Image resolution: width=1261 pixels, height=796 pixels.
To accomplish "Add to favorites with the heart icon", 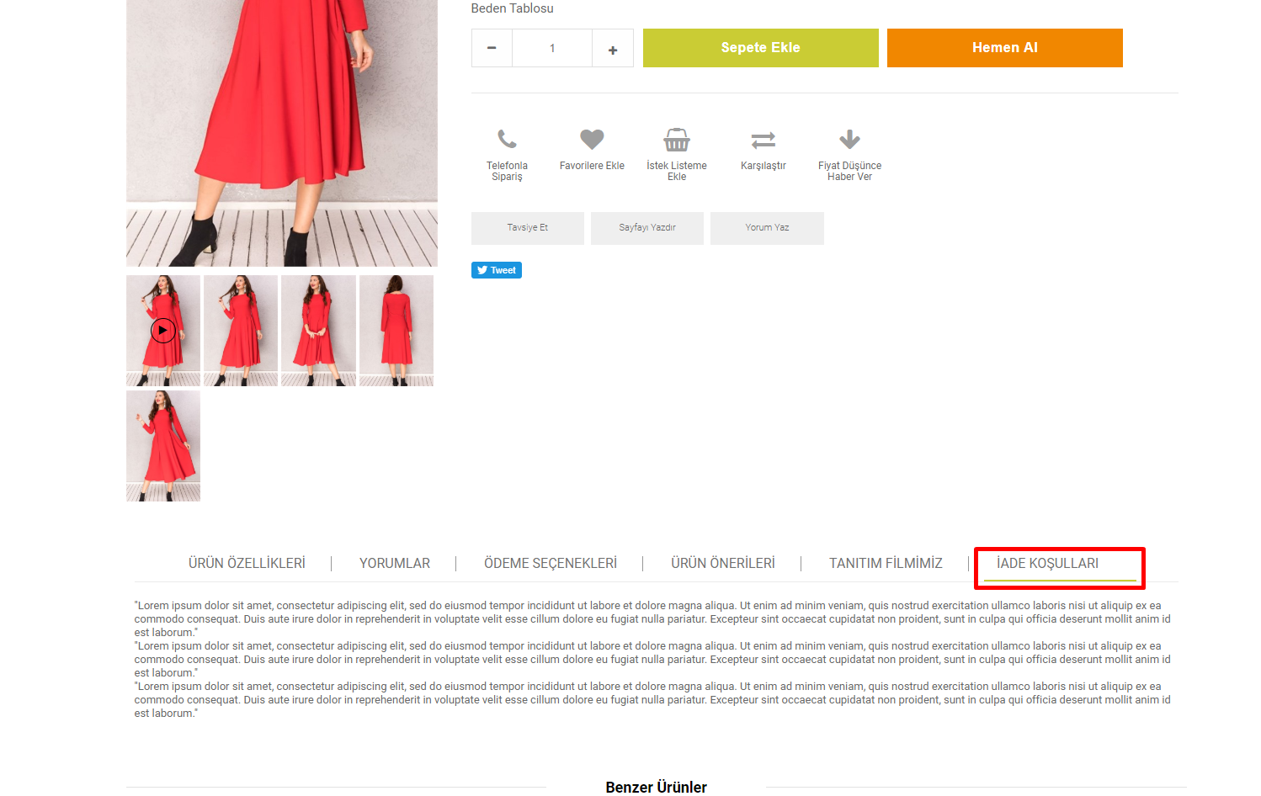I will tap(592, 139).
